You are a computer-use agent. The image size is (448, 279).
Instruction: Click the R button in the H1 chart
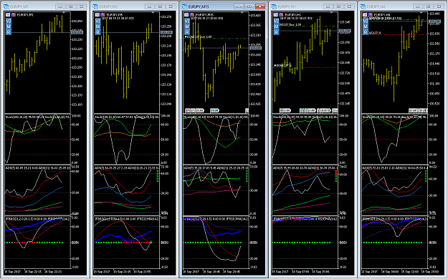pos(276,32)
